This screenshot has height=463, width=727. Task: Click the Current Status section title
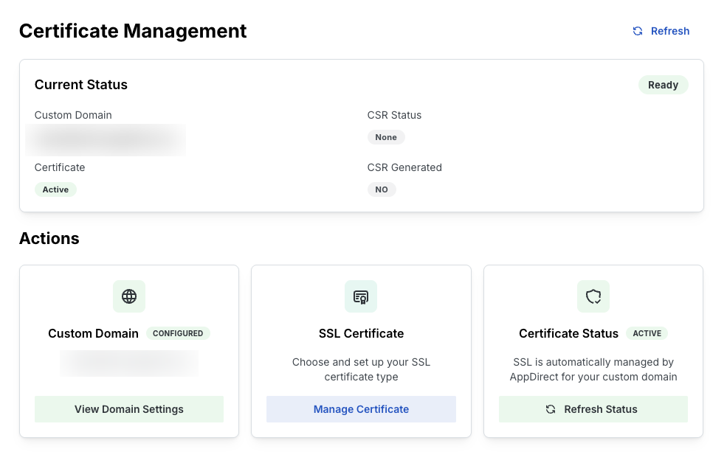(80, 85)
